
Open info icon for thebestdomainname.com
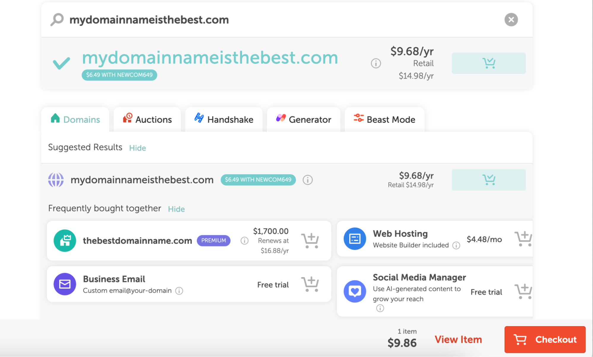(244, 241)
